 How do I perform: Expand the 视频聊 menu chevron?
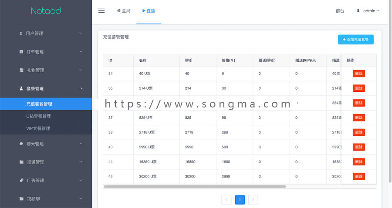click(x=81, y=198)
